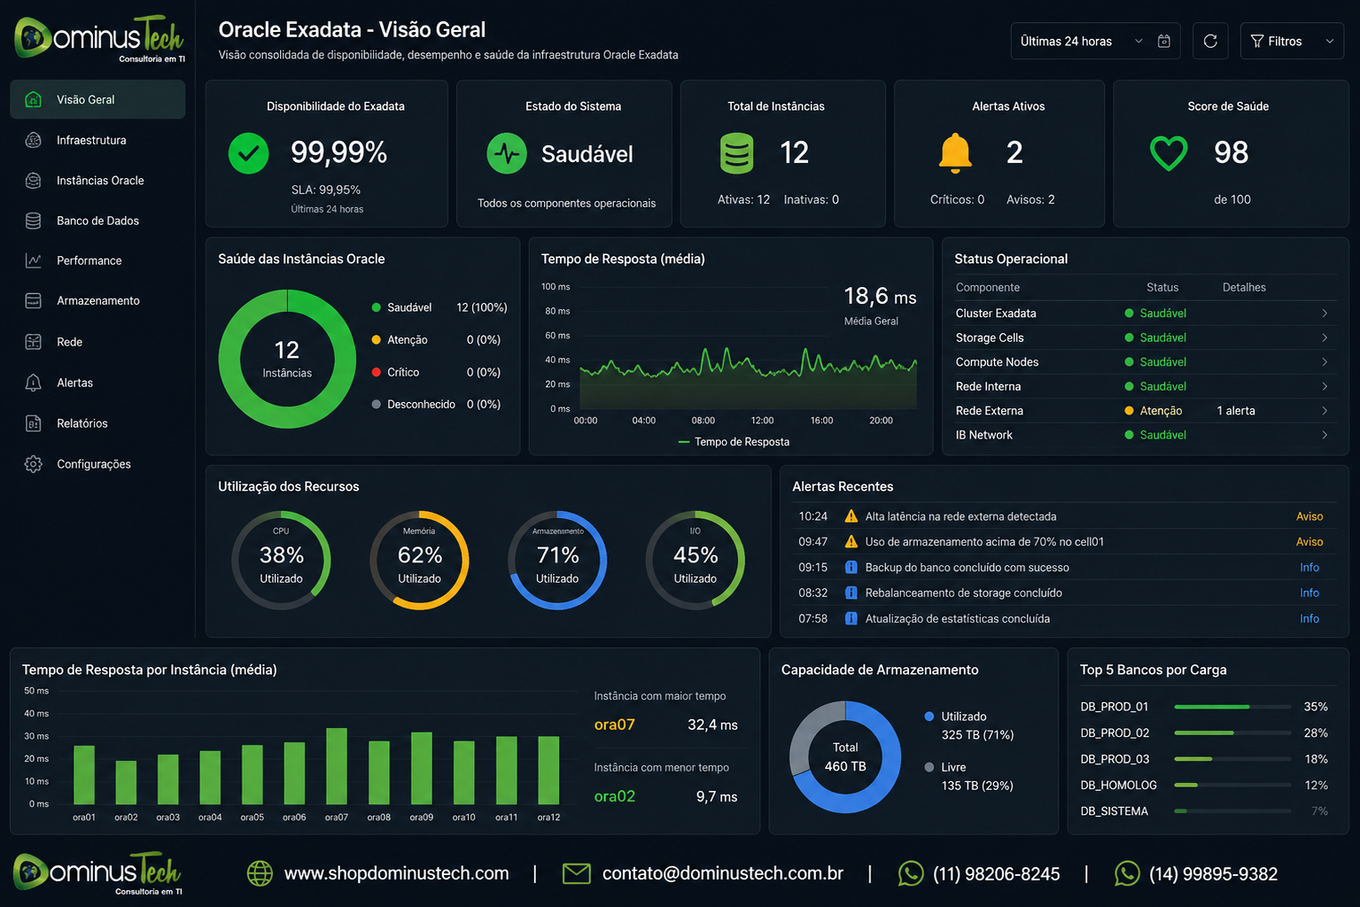
Task: Click info icon for Rebalanceamento de storage alert
Action: [851, 593]
